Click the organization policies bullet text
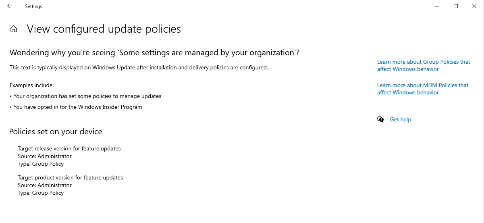This screenshot has height=223, width=484. tap(87, 96)
